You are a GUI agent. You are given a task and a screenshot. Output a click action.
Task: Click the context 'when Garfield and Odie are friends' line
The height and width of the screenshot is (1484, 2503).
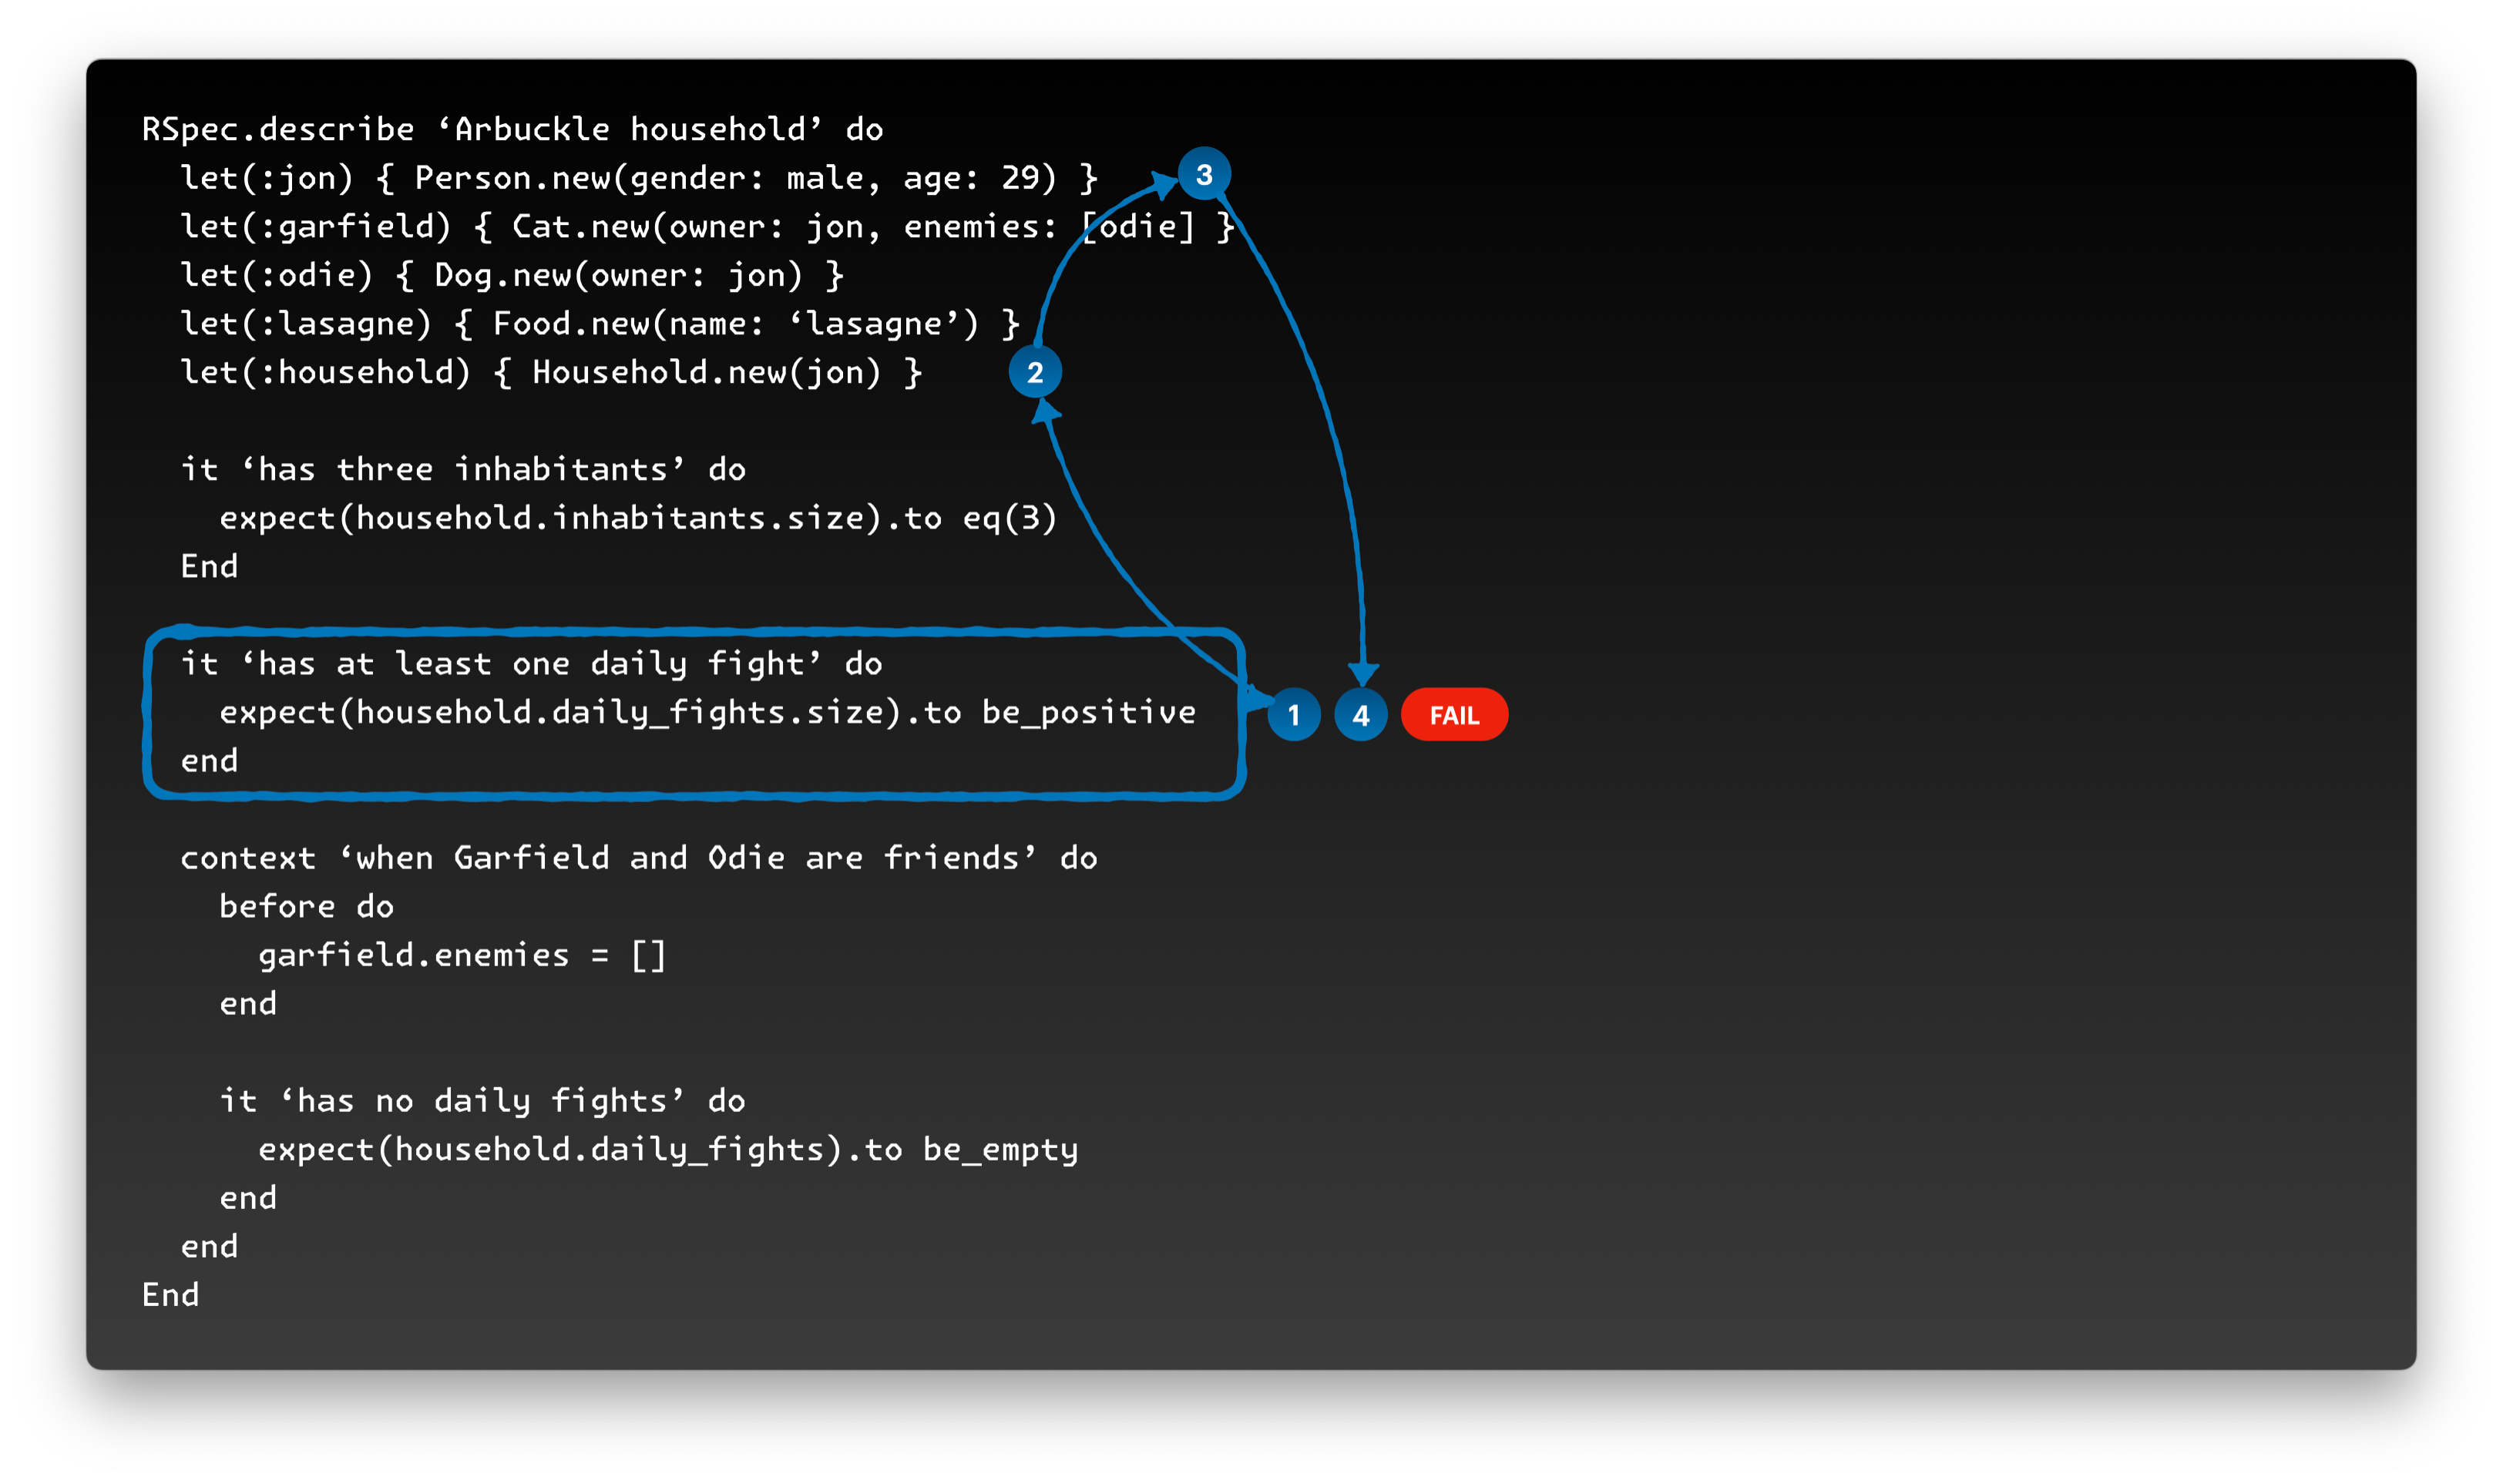(638, 858)
